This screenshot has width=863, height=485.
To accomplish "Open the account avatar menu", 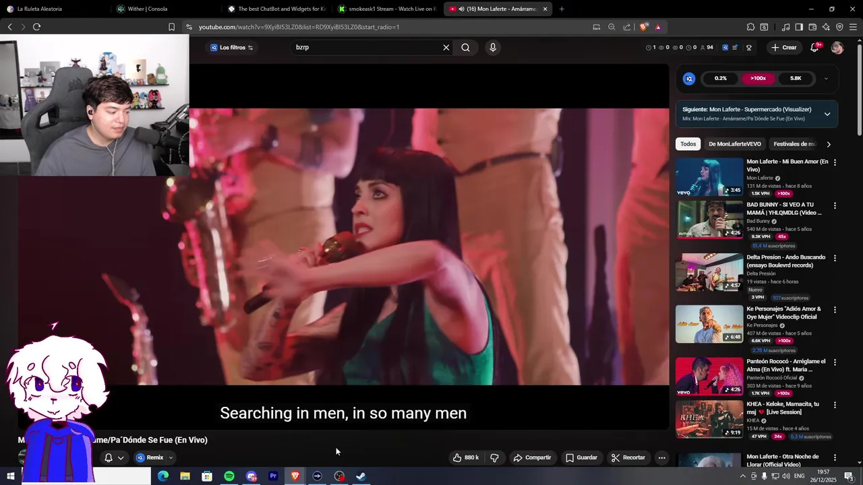I will point(837,47).
